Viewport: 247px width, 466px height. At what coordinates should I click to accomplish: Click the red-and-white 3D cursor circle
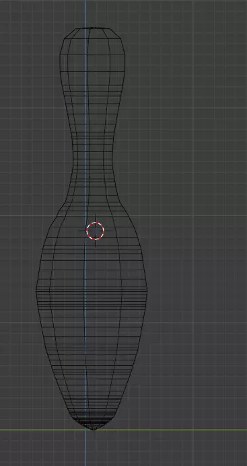coord(95,231)
